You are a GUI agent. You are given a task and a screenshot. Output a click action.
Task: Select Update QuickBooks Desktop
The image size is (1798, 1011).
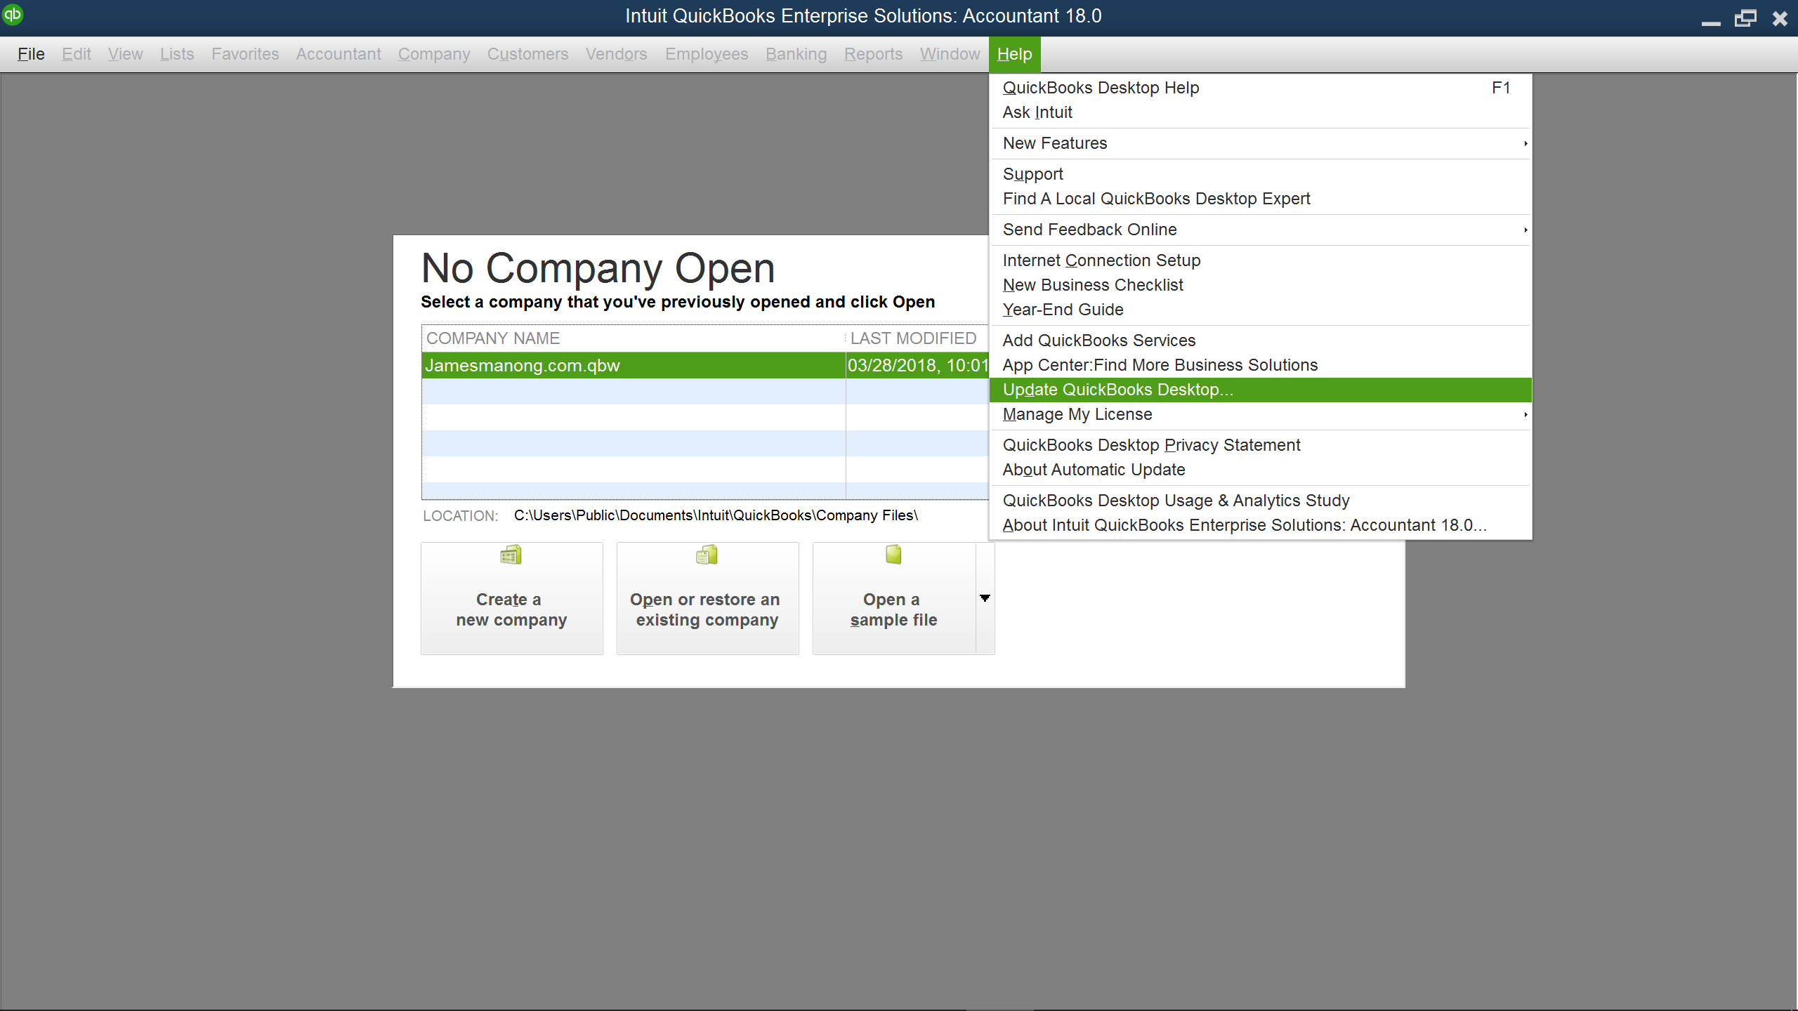pyautogui.click(x=1117, y=390)
